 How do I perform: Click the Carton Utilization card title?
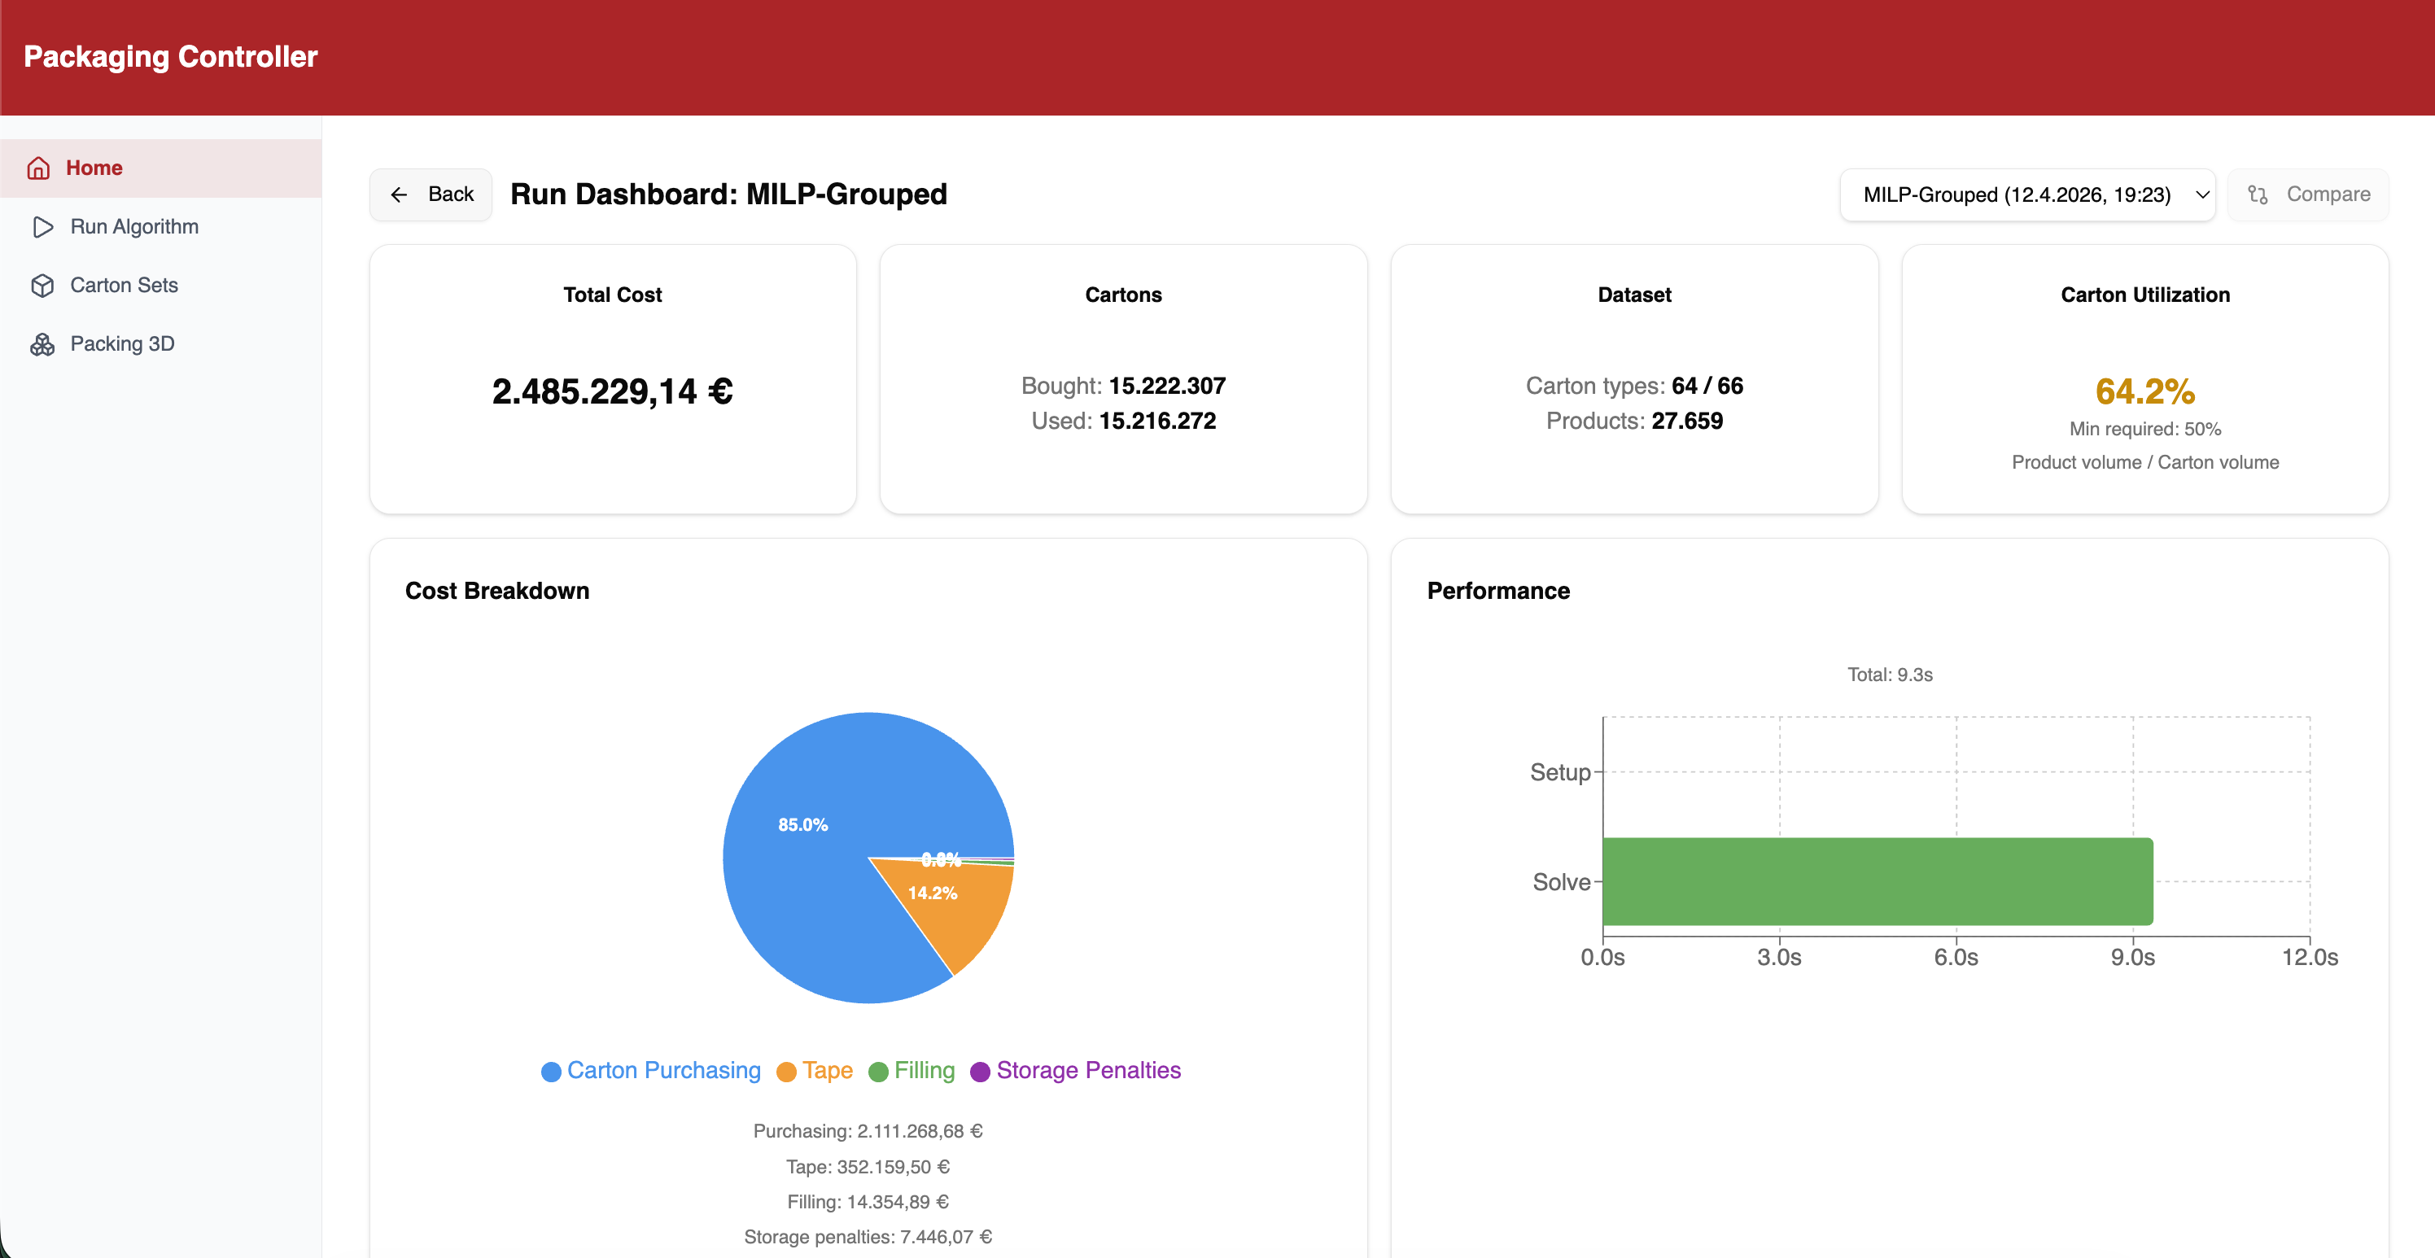[2144, 295]
